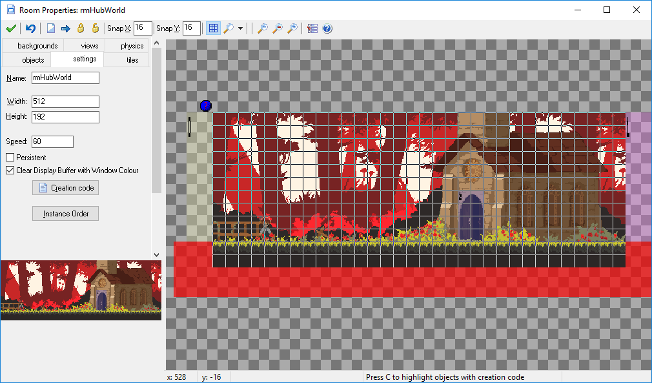The width and height of the screenshot is (652, 383).
Task: Open the Creation code button
Action: coord(66,187)
